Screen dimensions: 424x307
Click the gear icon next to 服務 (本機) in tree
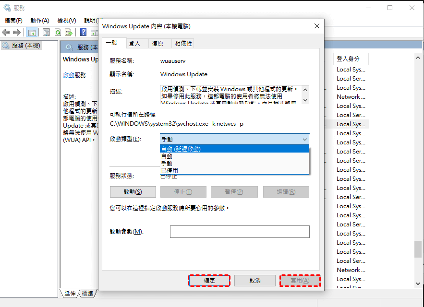tap(6, 46)
